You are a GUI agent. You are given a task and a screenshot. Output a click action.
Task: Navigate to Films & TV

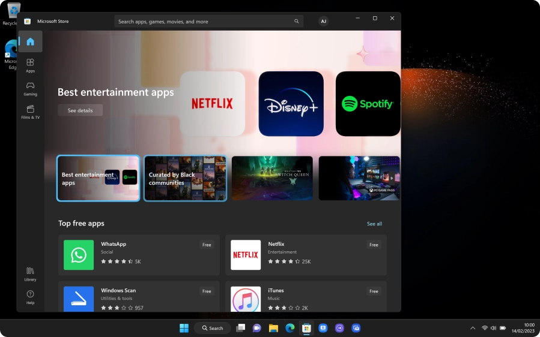point(30,112)
